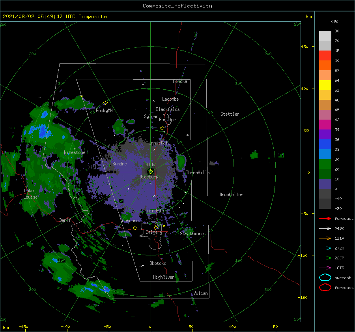Click the asterisk marker above Limestone label
This screenshot has height=332, width=355.
(x=75, y=149)
